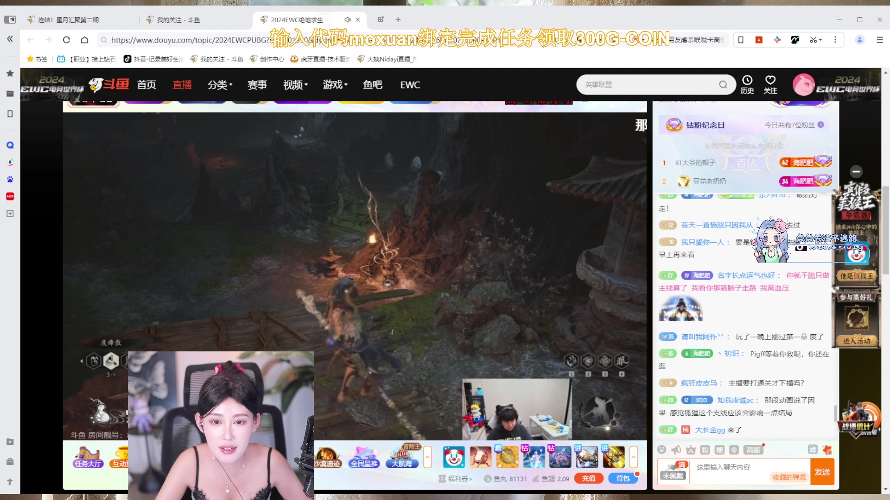Click the red splash icon in chat toolbar
The width and height of the screenshot is (890, 500).
827,450
